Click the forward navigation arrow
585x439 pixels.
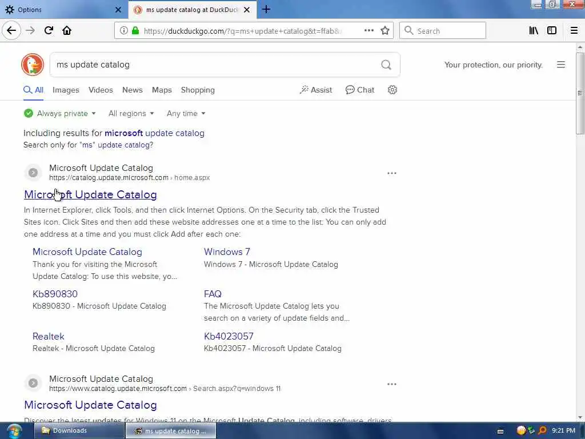tap(30, 30)
